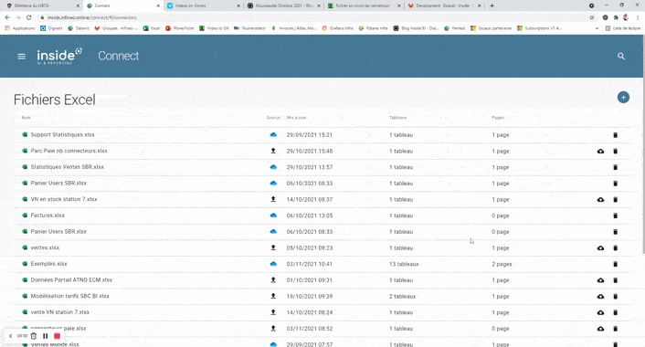645x347 pixels.
Task: Open the Digicert bookmark
Action: pyautogui.click(x=51, y=28)
